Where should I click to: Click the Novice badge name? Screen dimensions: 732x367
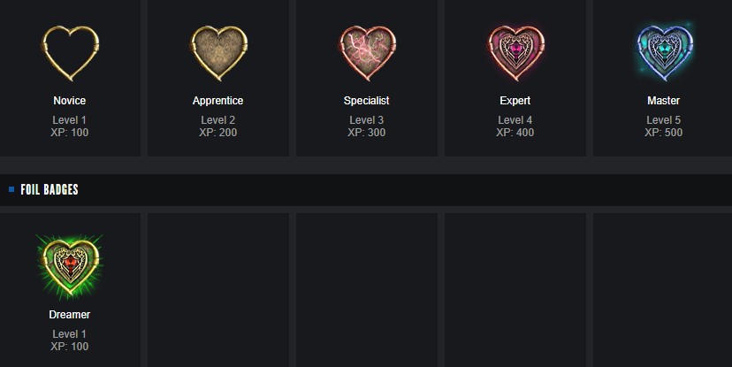point(70,101)
